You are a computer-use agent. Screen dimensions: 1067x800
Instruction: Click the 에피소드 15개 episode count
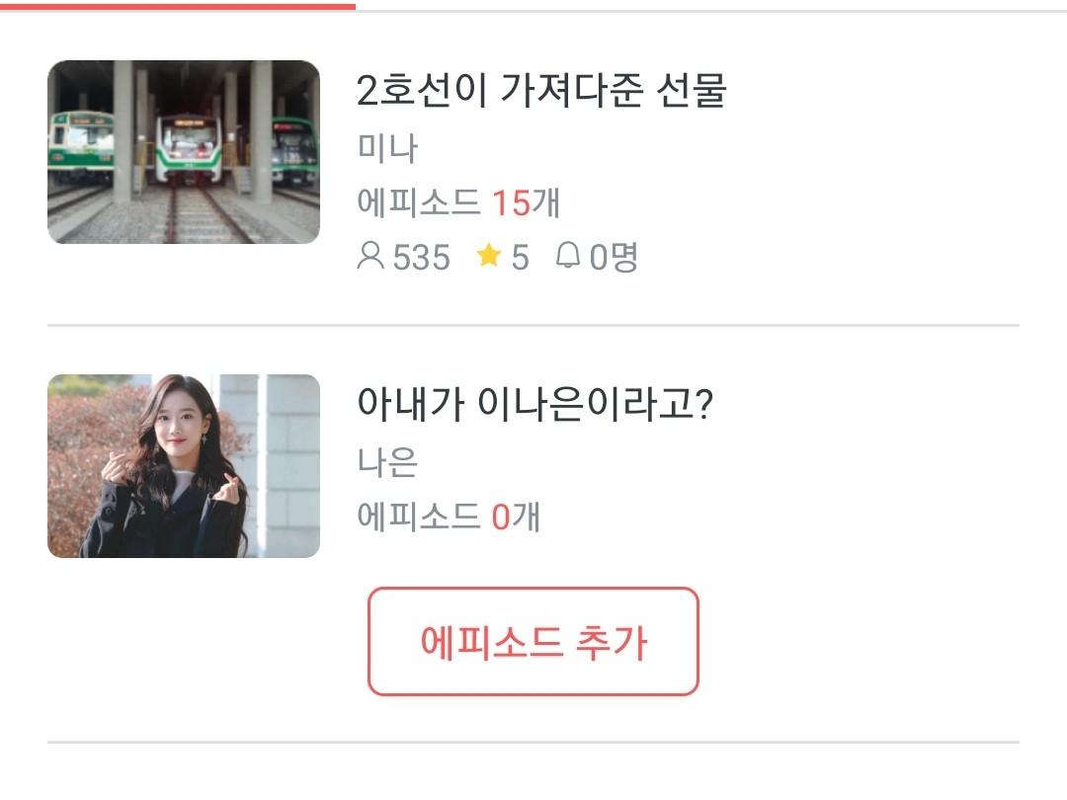tap(458, 202)
